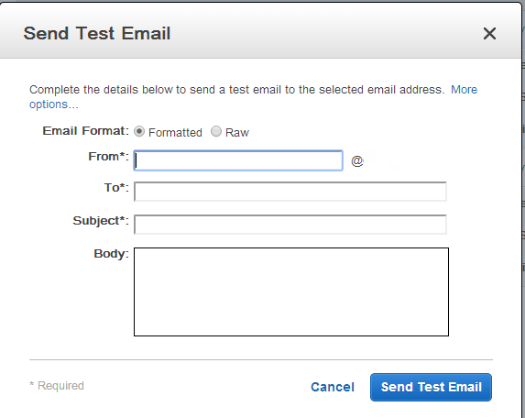
Task: Click the @ symbol beside From field
Action: [357, 161]
